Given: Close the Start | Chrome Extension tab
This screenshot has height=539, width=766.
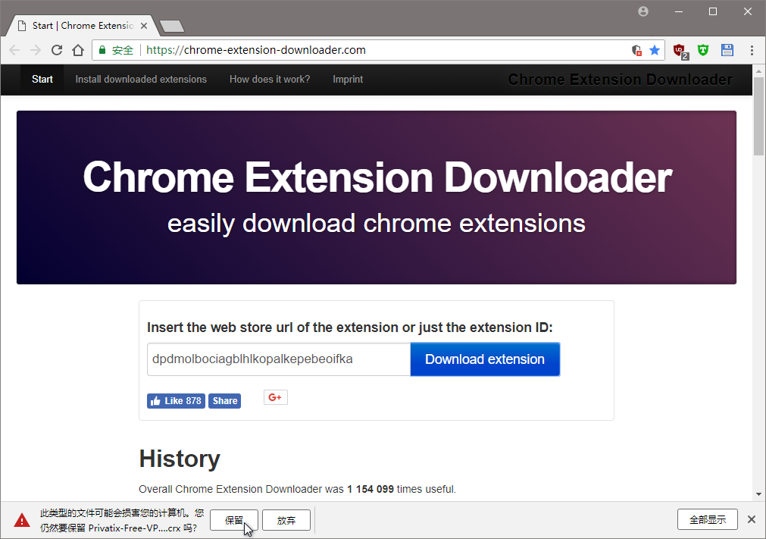Looking at the screenshot, I should 144,26.
